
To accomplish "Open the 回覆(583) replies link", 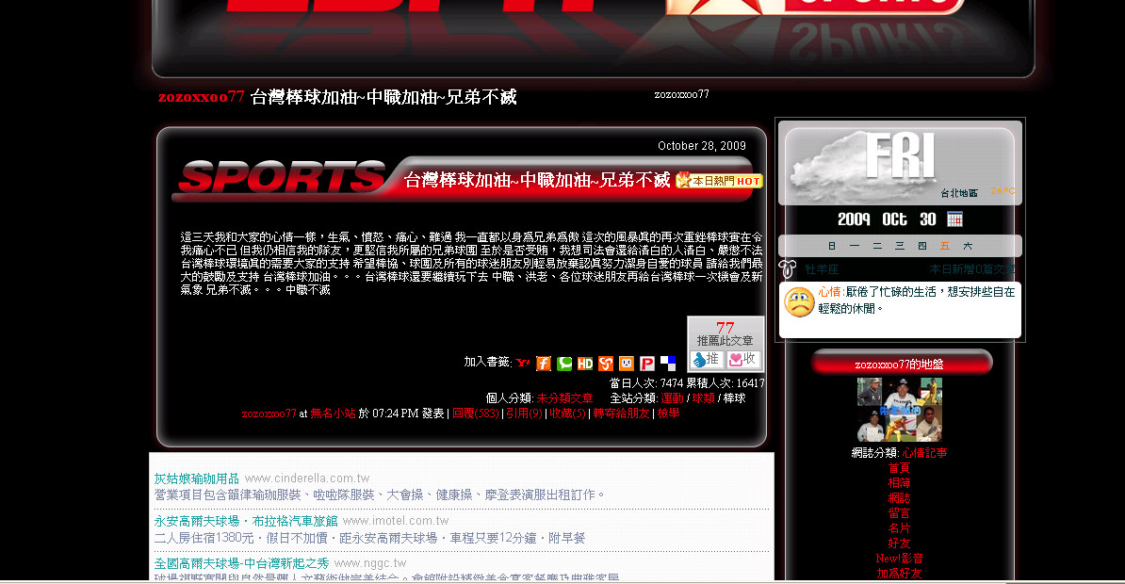I will coord(476,414).
